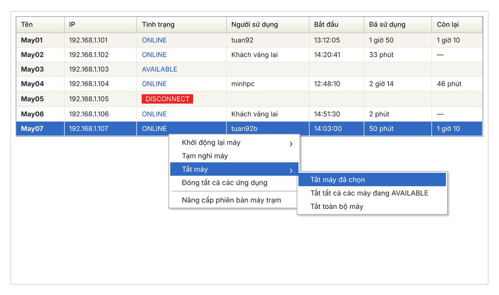Viewport: 499px width, 295px height.
Task: Click Khách vãng lai in May06 row
Action: [255, 114]
